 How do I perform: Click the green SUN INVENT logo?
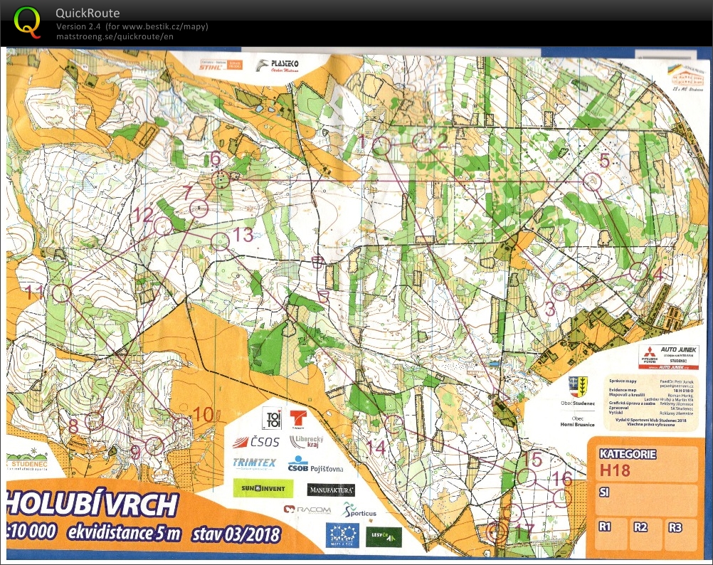(x=263, y=488)
